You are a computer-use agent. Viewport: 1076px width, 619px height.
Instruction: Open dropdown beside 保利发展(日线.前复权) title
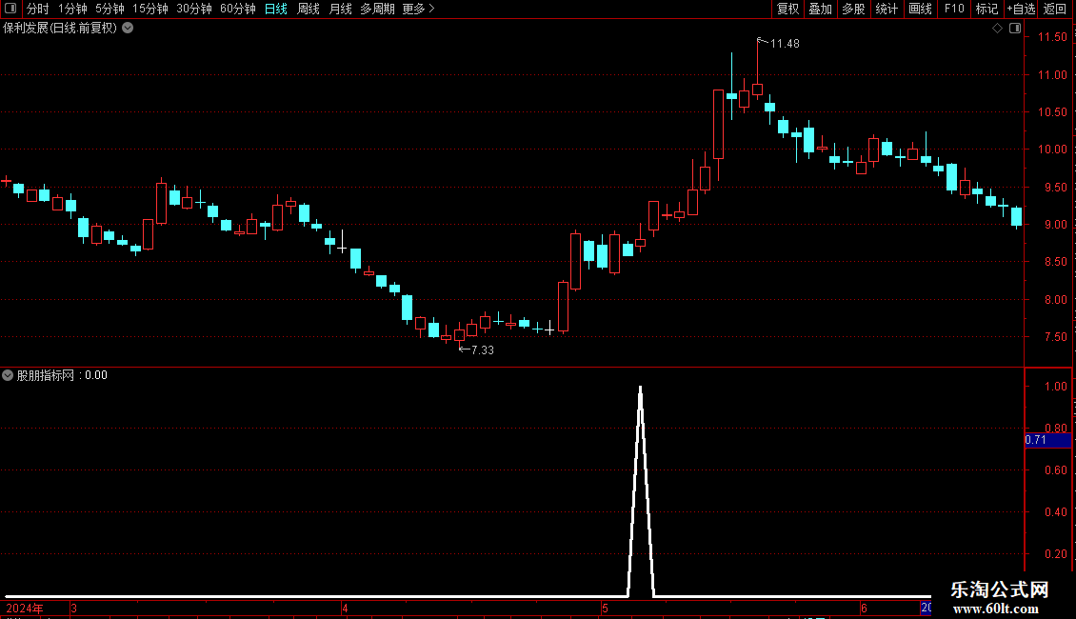tap(128, 29)
